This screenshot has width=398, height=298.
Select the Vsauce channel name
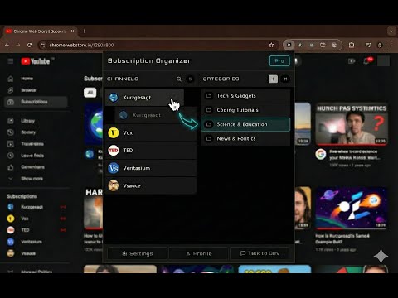pyautogui.click(x=132, y=185)
